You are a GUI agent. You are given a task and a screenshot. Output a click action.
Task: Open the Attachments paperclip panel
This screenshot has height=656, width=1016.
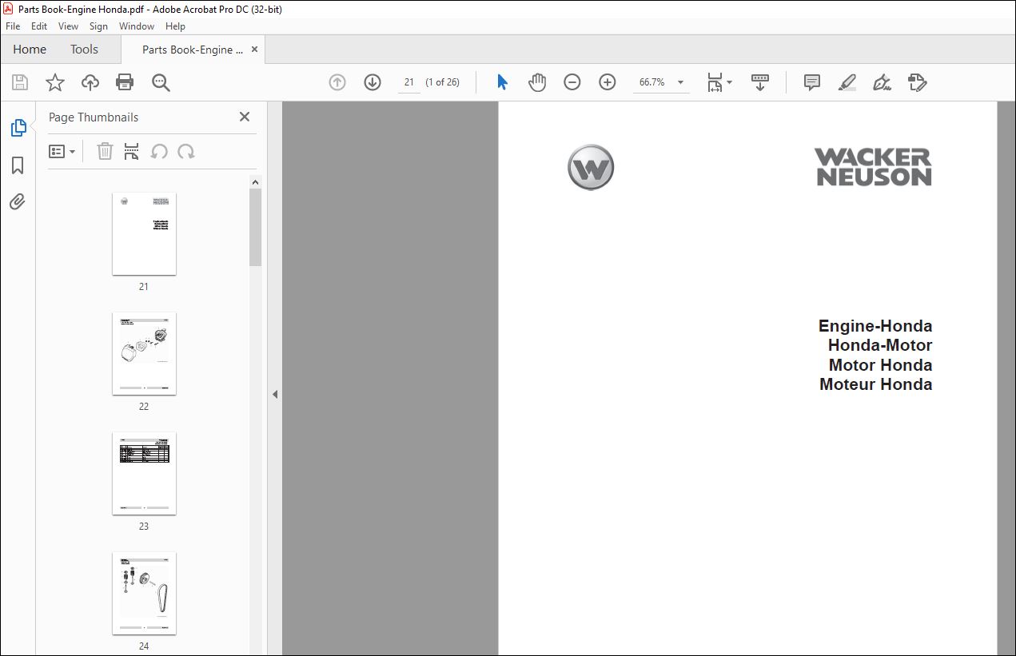18,202
